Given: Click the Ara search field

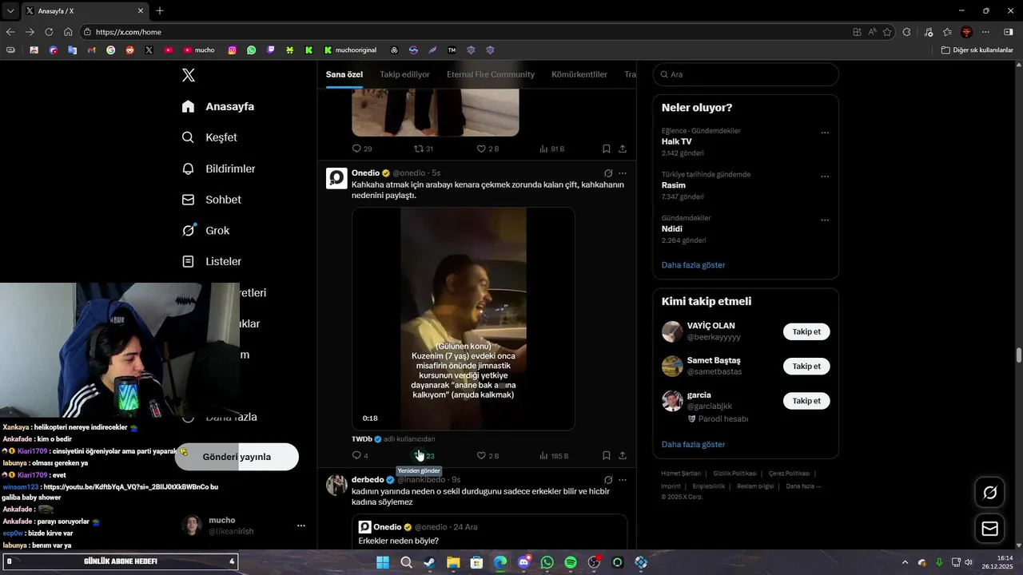Looking at the screenshot, I should 746,74.
